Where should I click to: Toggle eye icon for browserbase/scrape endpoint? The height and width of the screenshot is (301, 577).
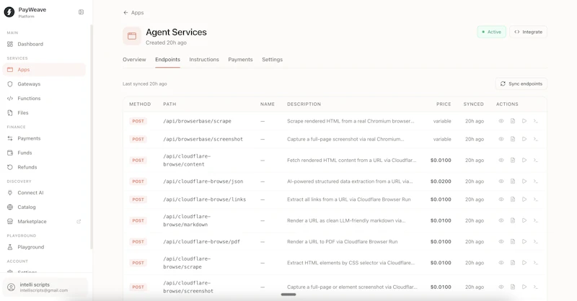[501, 121]
